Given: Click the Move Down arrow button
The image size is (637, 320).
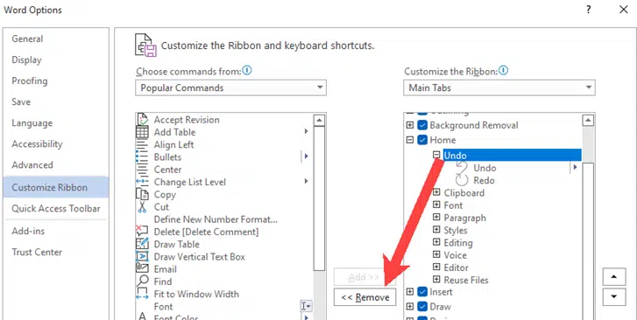Looking at the screenshot, I should point(614,296).
